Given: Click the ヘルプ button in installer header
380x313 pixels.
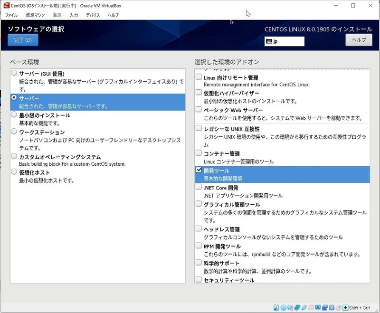Looking at the screenshot, I should 359,40.
